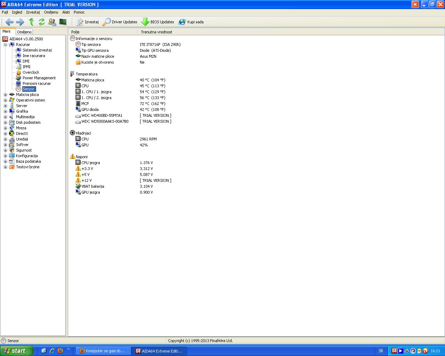Open BIOS Updates

[x=157, y=22]
